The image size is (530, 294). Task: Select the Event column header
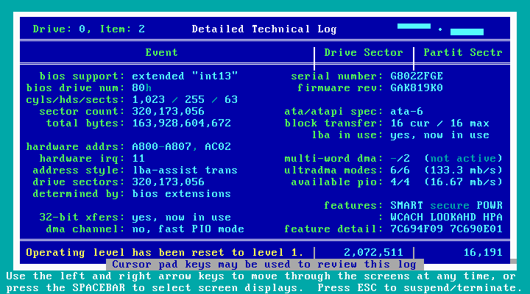coord(161,53)
